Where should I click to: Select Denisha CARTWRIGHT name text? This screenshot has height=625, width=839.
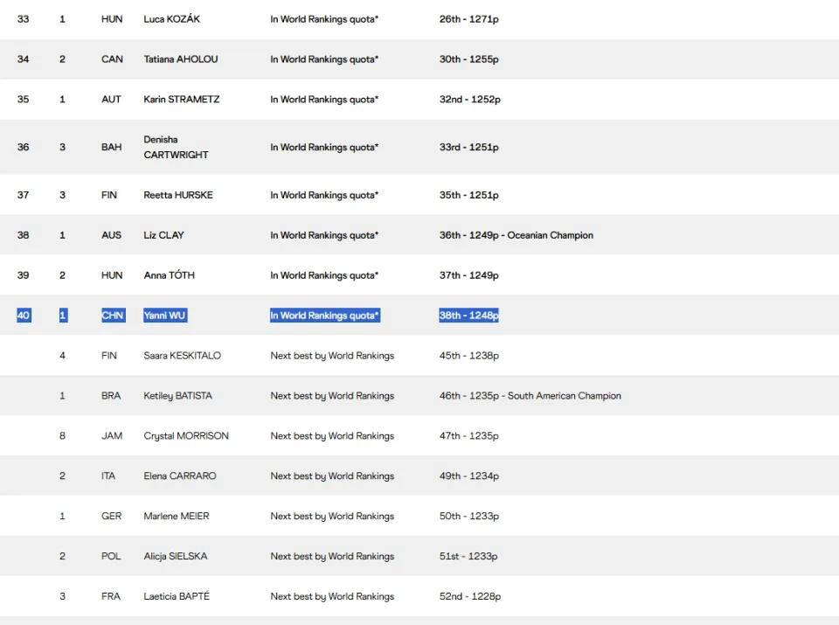tap(176, 147)
